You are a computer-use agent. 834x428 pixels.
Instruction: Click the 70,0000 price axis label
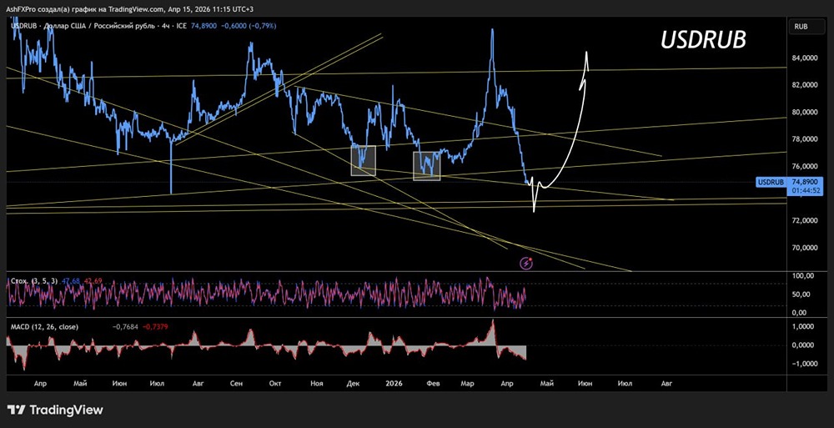(x=804, y=248)
